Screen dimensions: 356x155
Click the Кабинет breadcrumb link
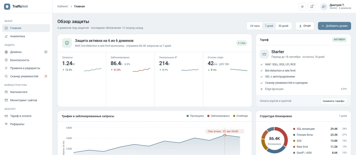pyautogui.click(x=63, y=6)
